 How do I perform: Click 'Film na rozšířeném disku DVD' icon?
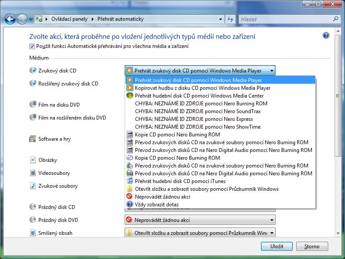coord(33,117)
